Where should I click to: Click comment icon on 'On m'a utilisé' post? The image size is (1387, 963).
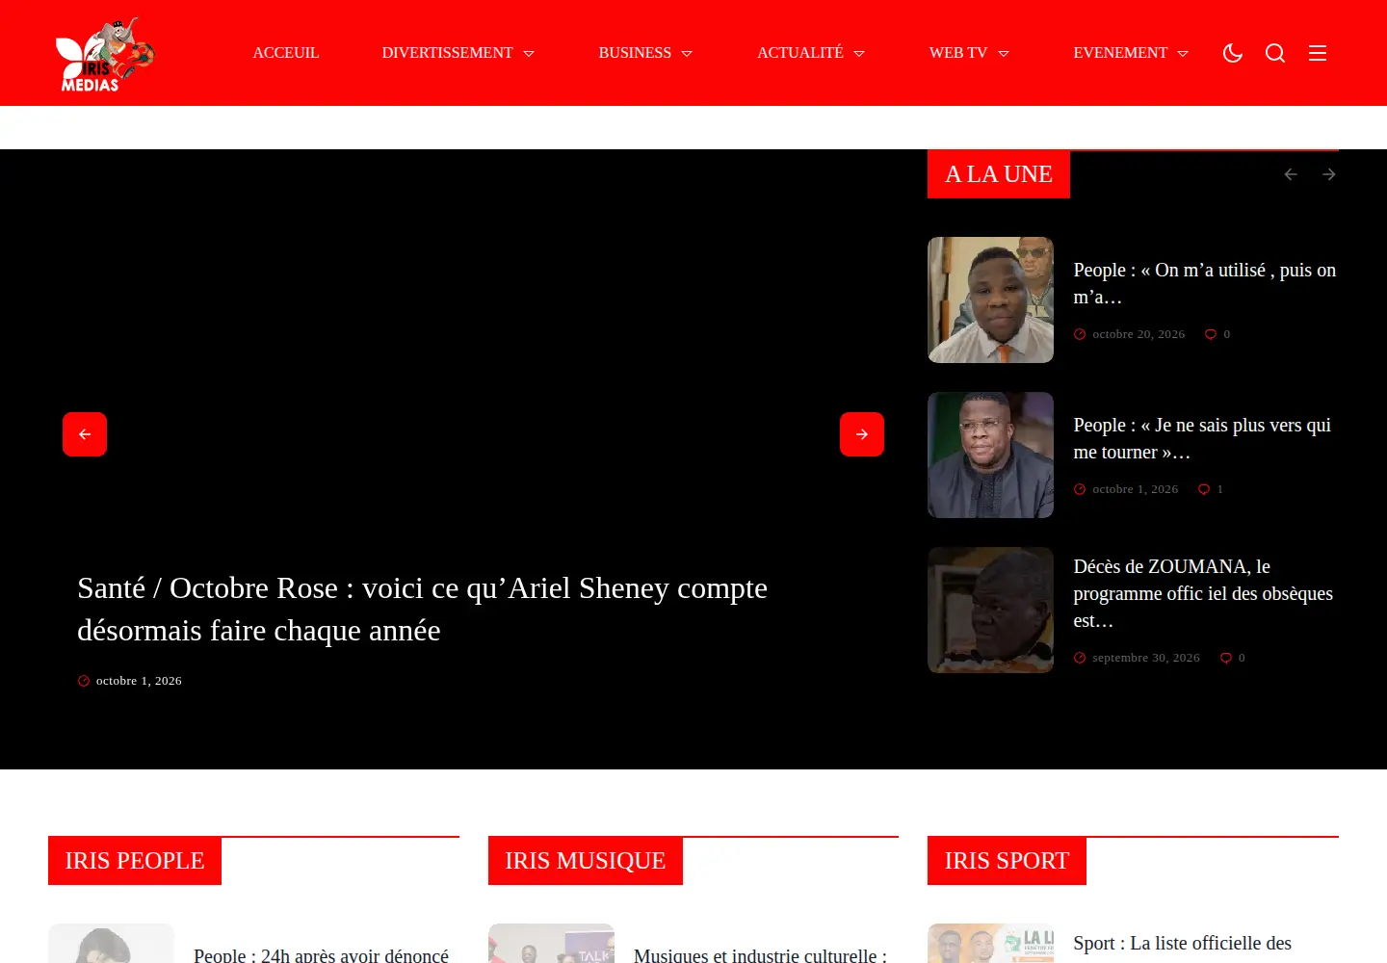pos(1211,334)
